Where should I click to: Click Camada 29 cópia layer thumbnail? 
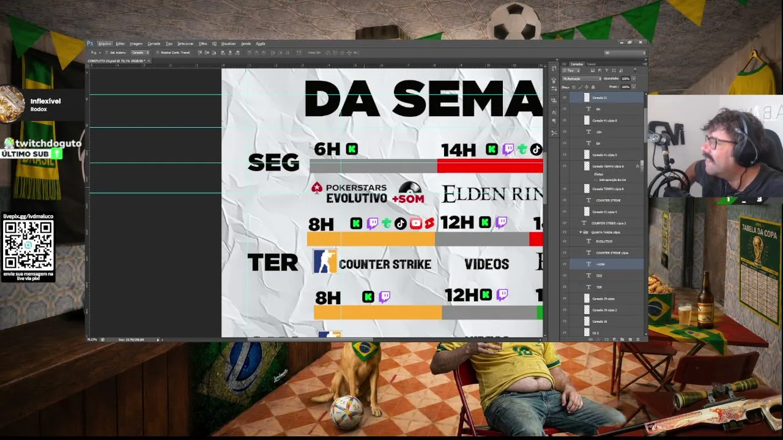(x=587, y=299)
